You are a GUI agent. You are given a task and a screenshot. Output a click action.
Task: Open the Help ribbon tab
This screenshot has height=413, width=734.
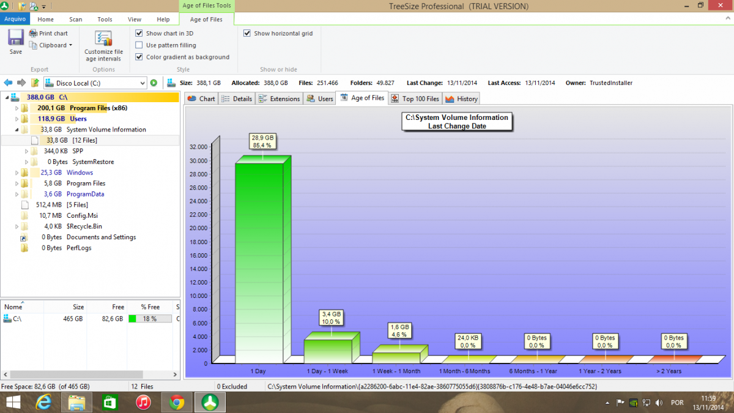163,20
